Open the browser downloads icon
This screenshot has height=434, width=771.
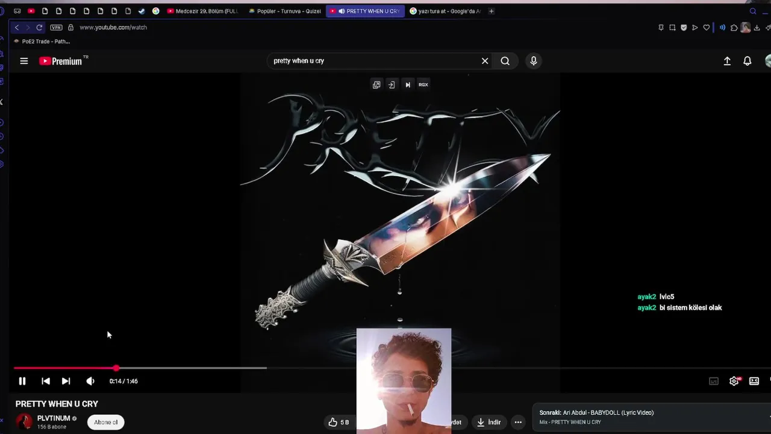757,27
